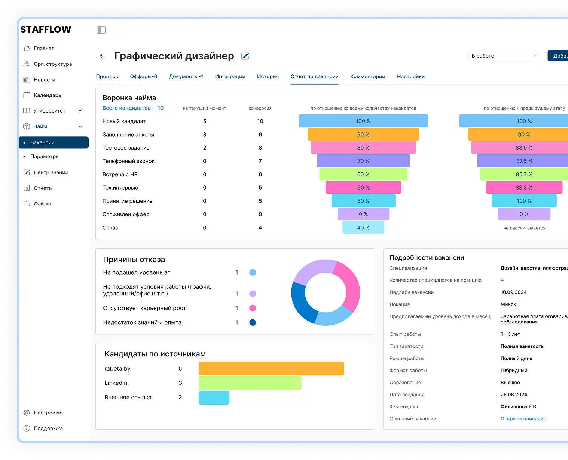Expand the Университет menu chevron
Screen dimensions: 568x460
click(x=80, y=111)
